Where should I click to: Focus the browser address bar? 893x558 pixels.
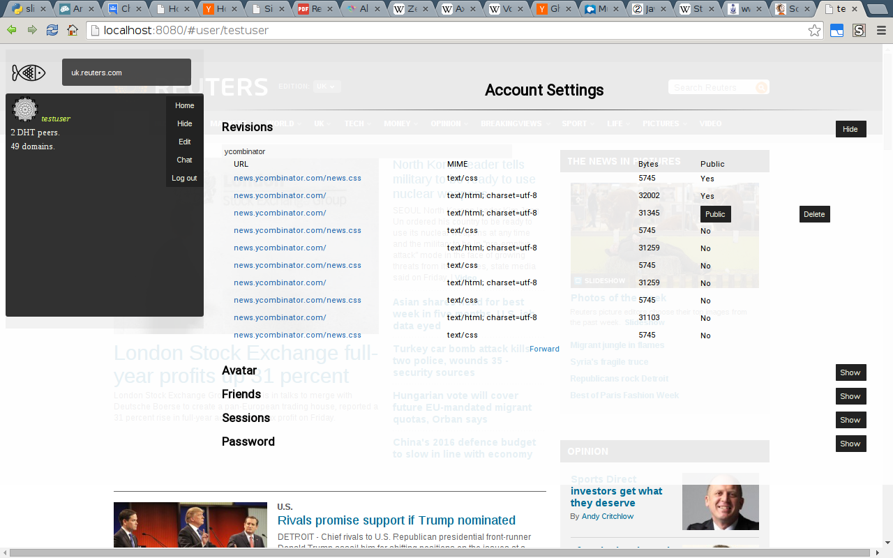[x=453, y=31]
